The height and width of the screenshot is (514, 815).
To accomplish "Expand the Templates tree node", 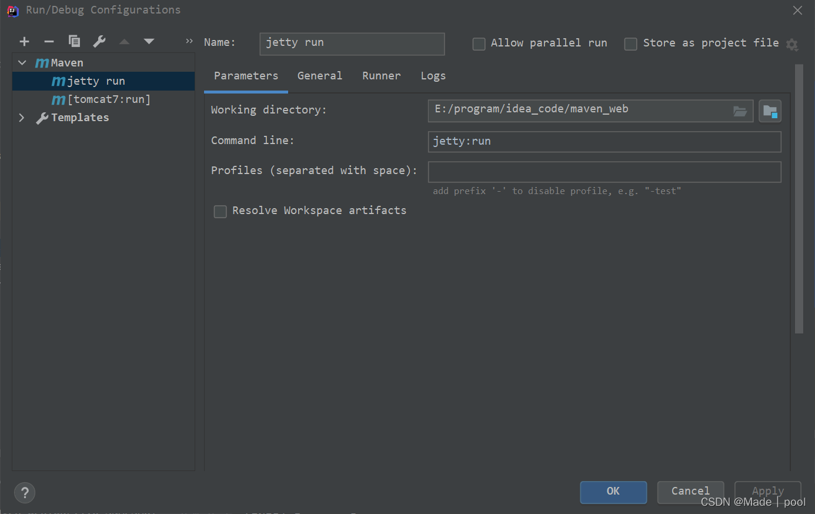I will click(x=22, y=118).
